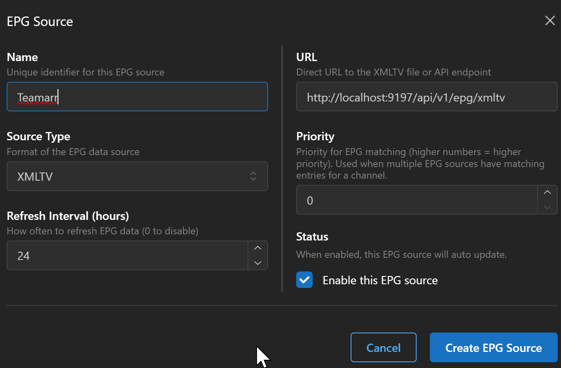The width and height of the screenshot is (561, 368).
Task: Click the Refresh Interval (hours) label
Action: point(68,216)
